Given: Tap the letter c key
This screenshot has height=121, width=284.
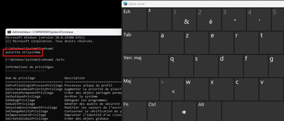Looking at the screenshot, I should [x=246, y=89].
